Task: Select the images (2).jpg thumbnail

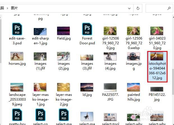Action: coord(64,56)
